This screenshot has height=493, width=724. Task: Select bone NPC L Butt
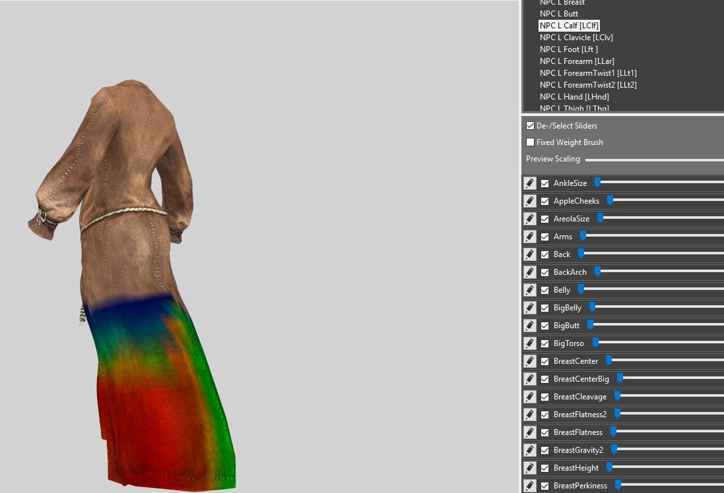tap(559, 14)
